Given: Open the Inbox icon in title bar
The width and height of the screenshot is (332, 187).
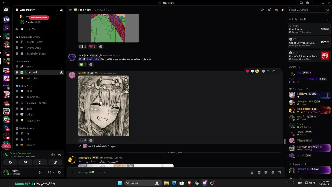Looking at the screenshot, I should pos(301,3).
